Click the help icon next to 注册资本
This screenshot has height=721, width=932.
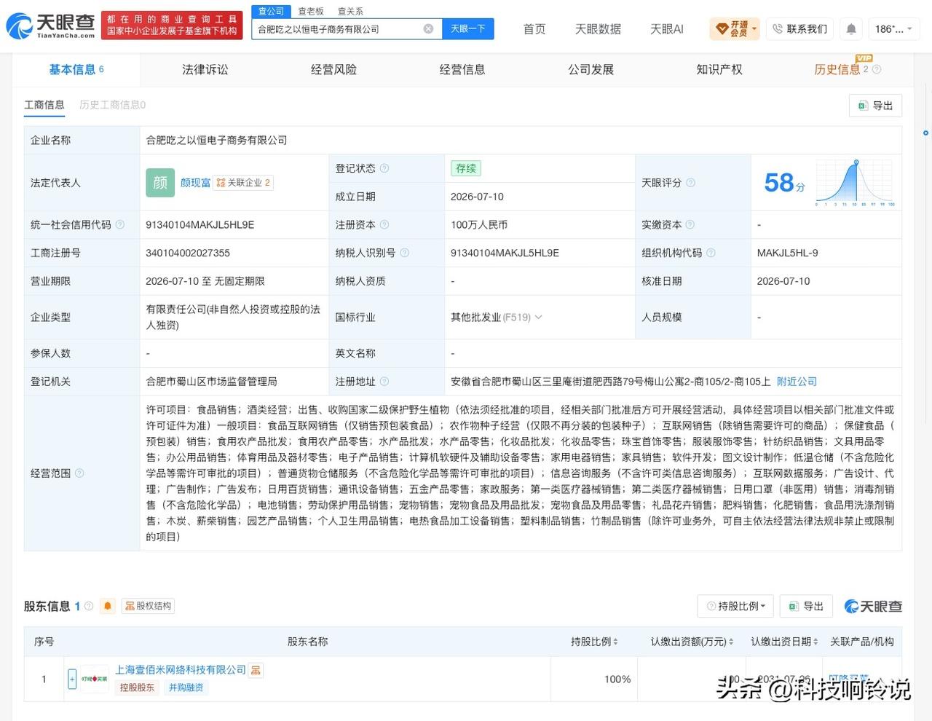[384, 225]
